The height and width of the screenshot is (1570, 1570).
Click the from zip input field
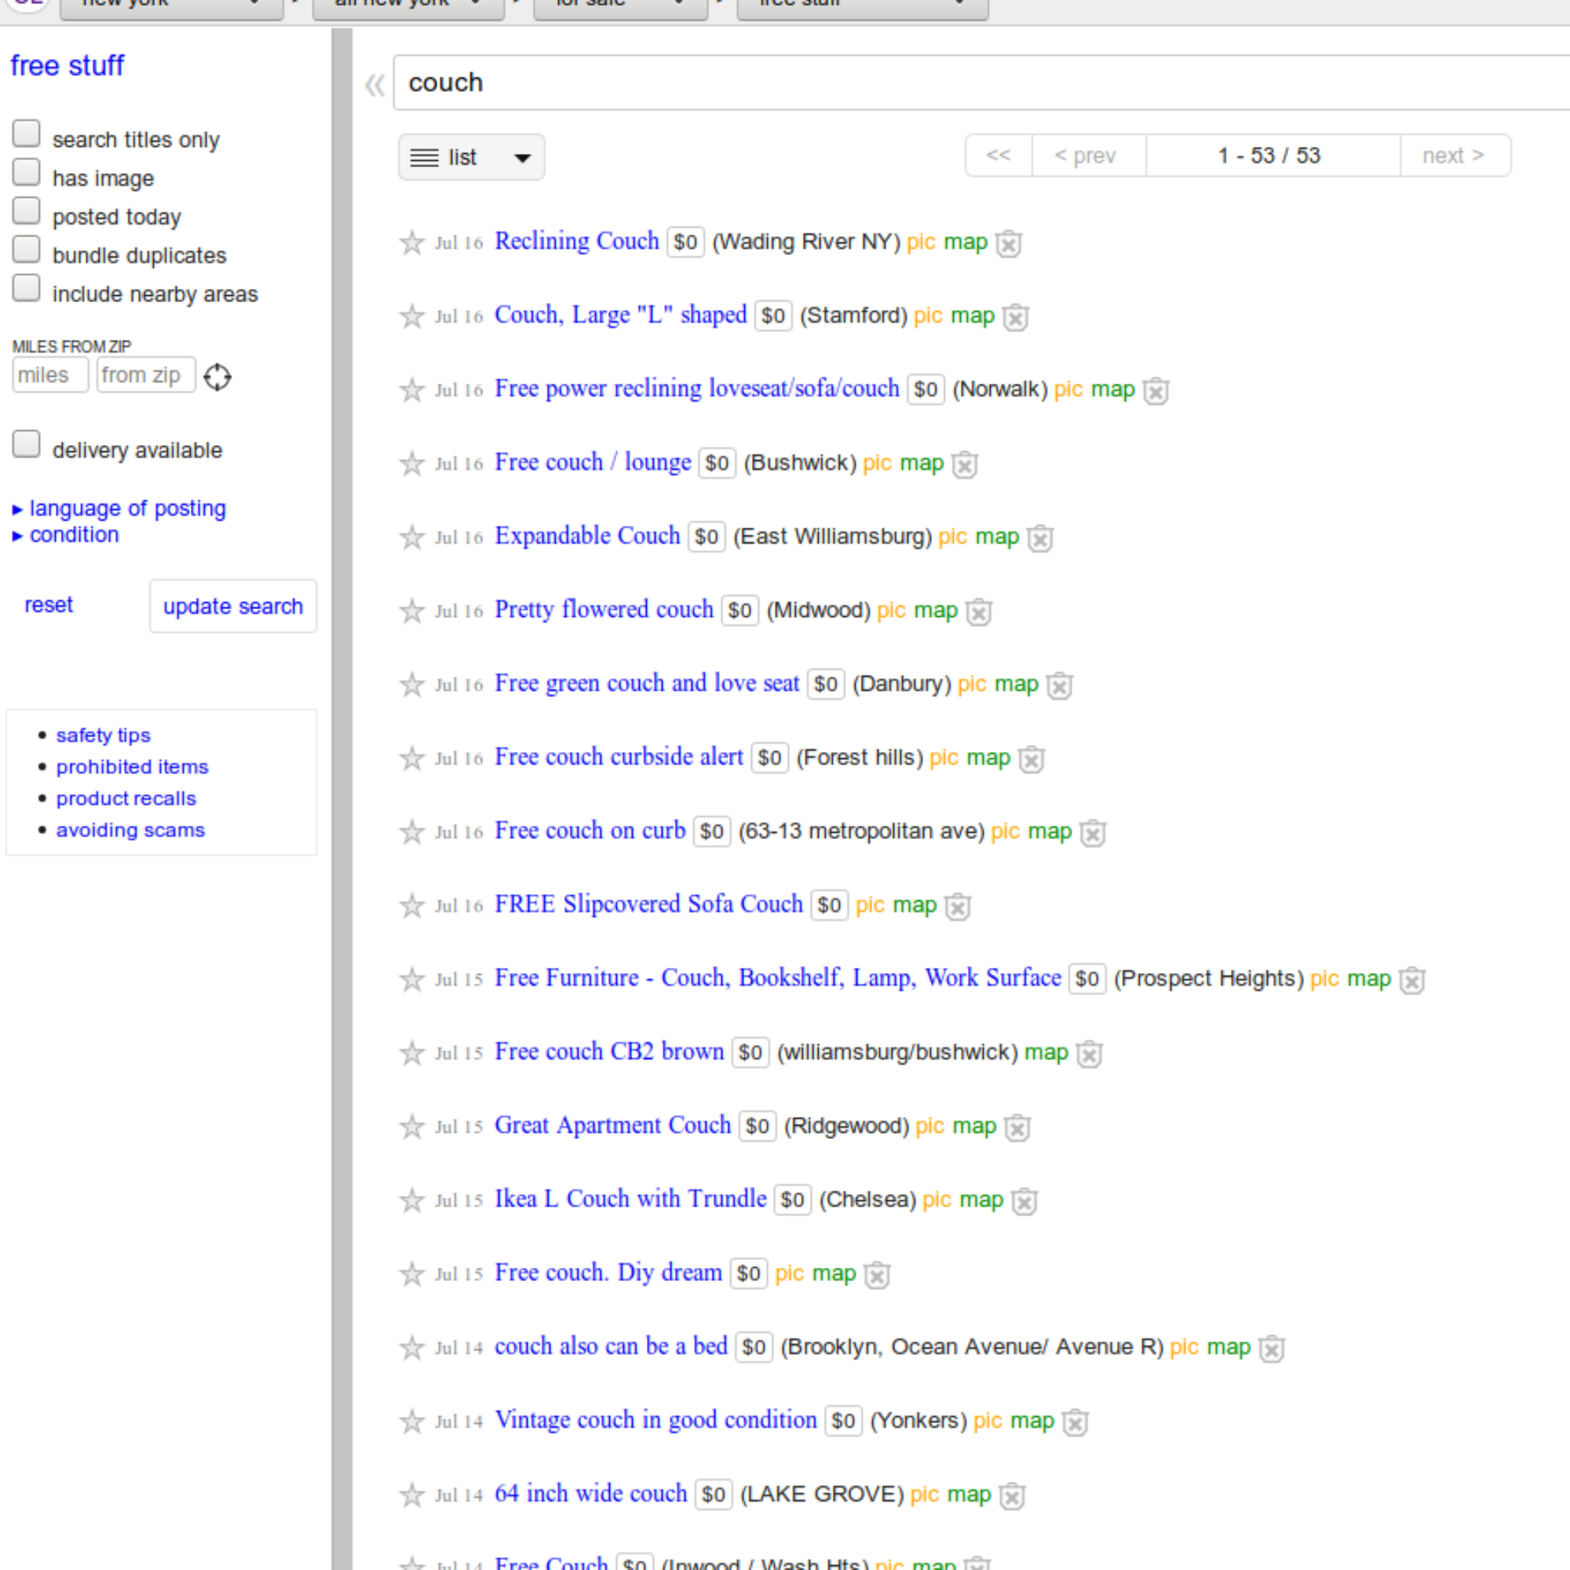click(146, 375)
